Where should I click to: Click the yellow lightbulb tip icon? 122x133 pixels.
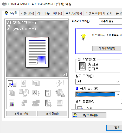click(x=83, y=37)
